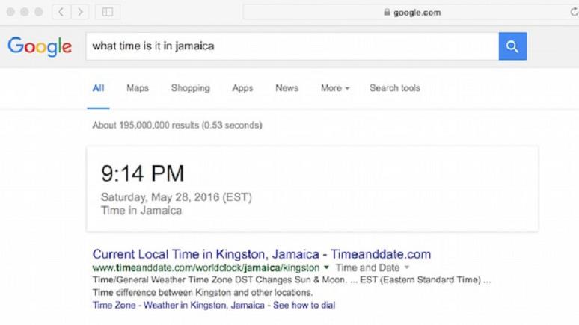Follow the See how to dial link

[x=304, y=305]
